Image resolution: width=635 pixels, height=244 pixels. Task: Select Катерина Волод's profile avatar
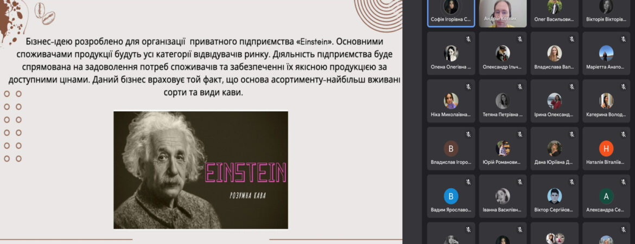coord(606,101)
